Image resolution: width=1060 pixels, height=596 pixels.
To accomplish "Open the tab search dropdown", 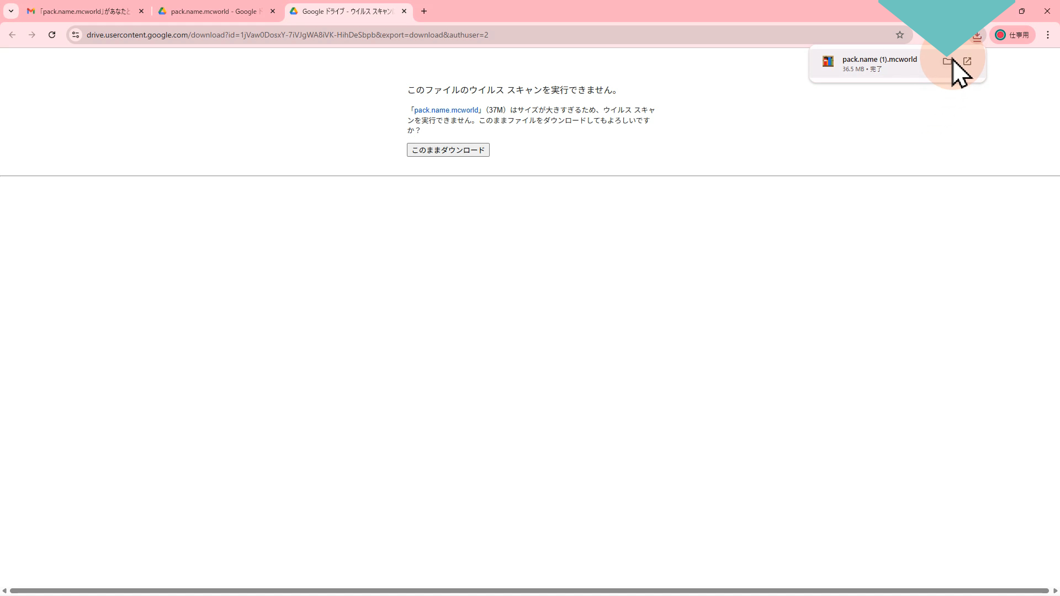I will point(11,11).
